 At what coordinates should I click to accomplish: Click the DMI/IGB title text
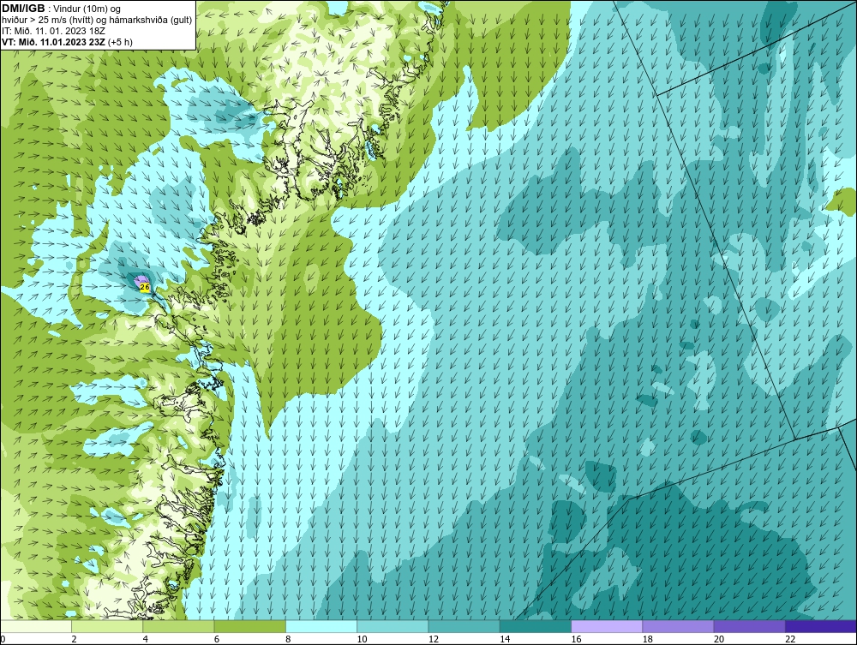click(x=23, y=9)
